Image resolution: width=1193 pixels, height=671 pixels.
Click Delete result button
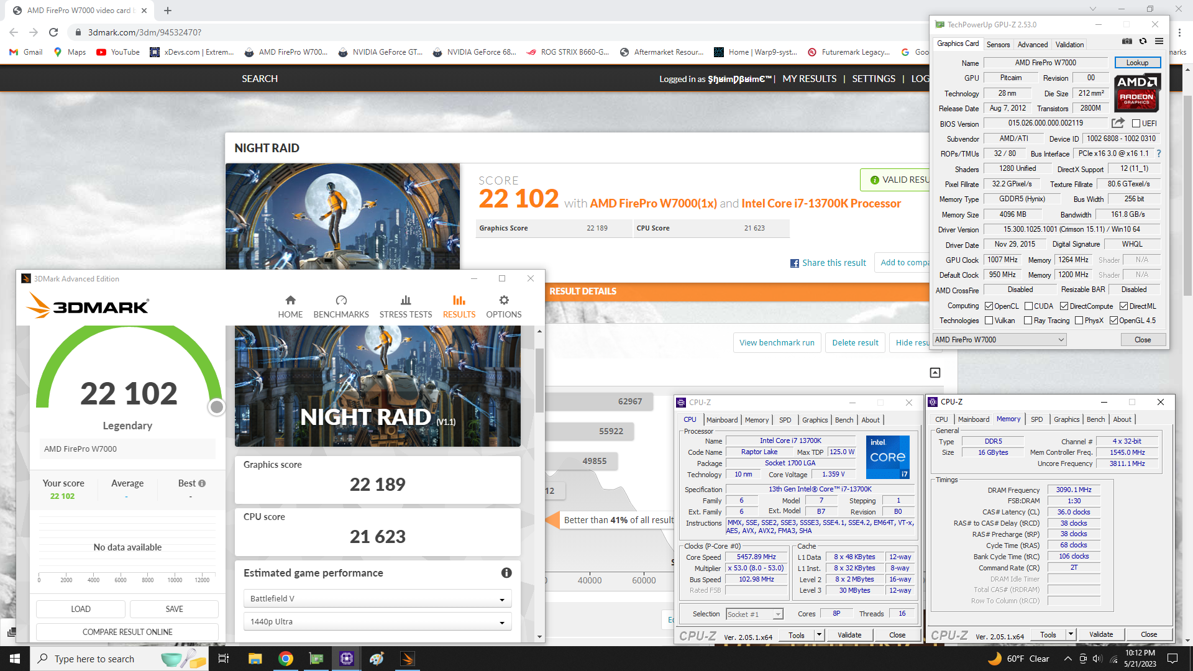855,342
